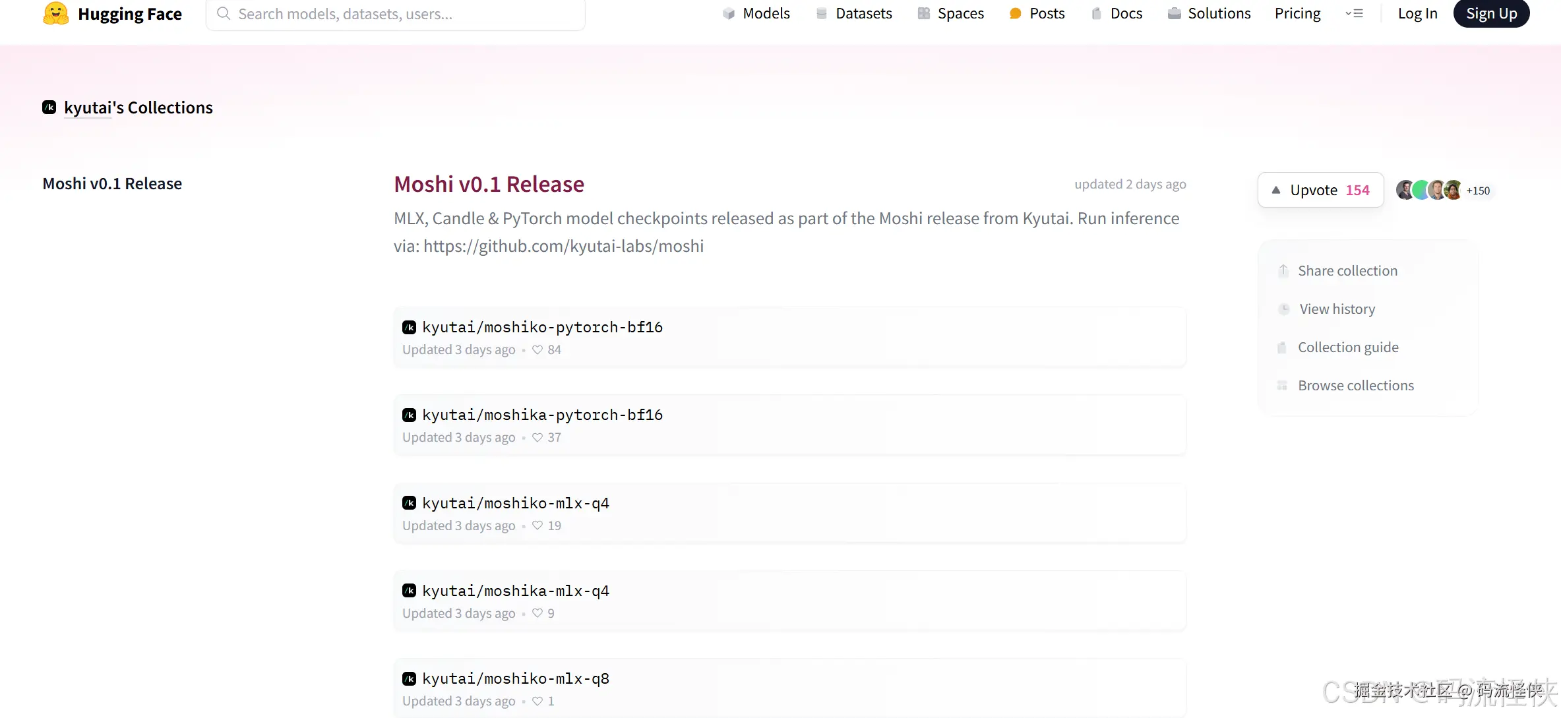Click the Models cube icon
The height and width of the screenshot is (718, 1561).
(x=729, y=14)
